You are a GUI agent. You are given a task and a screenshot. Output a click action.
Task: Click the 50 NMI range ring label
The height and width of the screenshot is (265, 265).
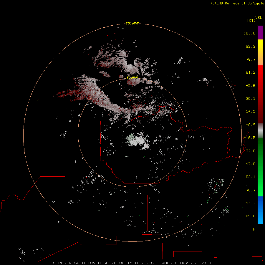(x=132, y=78)
